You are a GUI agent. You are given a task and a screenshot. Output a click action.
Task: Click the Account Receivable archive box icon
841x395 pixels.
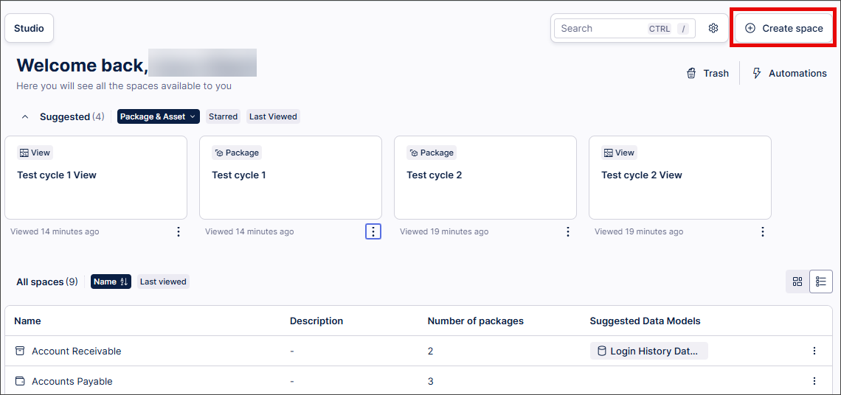click(20, 351)
